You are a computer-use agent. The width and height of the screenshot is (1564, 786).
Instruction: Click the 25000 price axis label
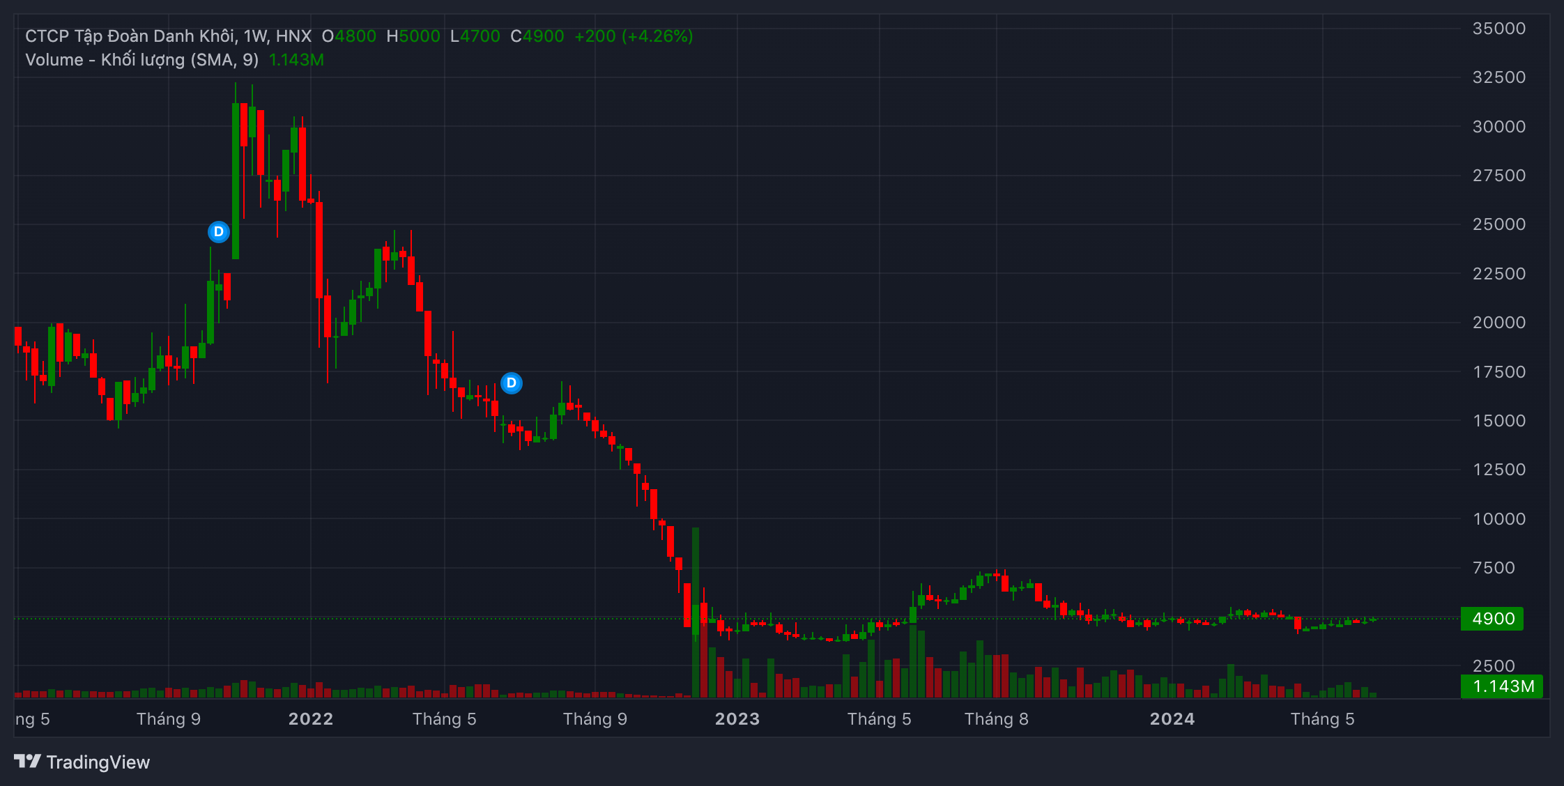click(1499, 224)
